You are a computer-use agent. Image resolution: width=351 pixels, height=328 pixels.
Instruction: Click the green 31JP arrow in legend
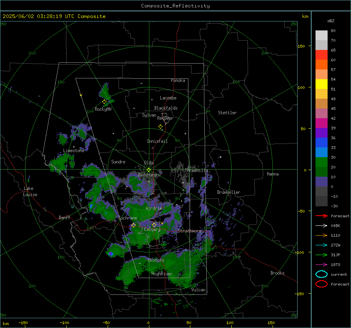pyautogui.click(x=321, y=255)
